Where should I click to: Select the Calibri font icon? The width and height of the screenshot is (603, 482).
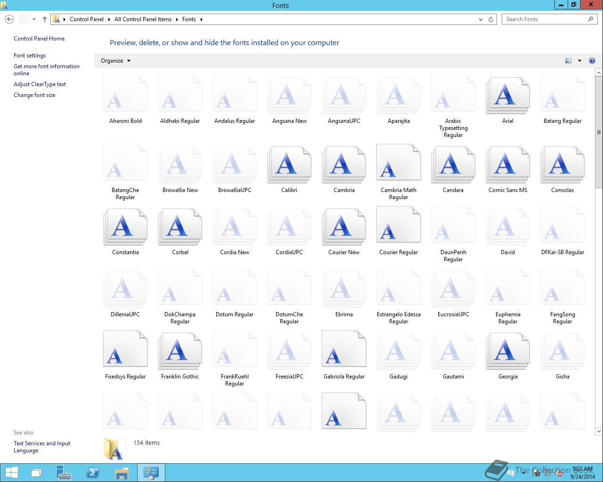pos(289,165)
